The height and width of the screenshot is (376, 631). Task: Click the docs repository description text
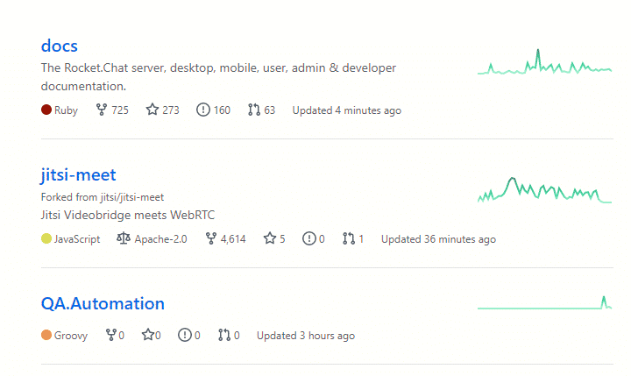pyautogui.click(x=218, y=77)
